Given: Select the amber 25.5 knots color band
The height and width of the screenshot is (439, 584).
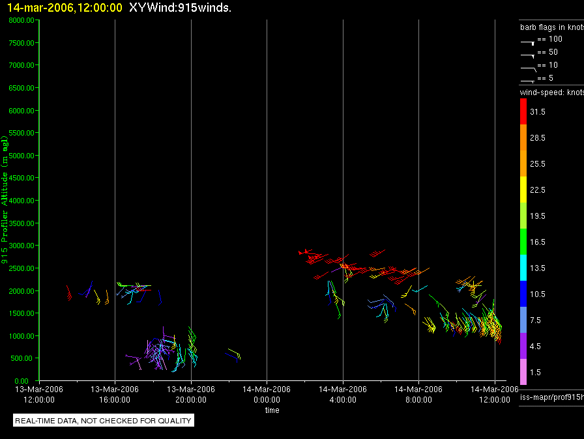Looking at the screenshot, I should pyautogui.click(x=523, y=163).
